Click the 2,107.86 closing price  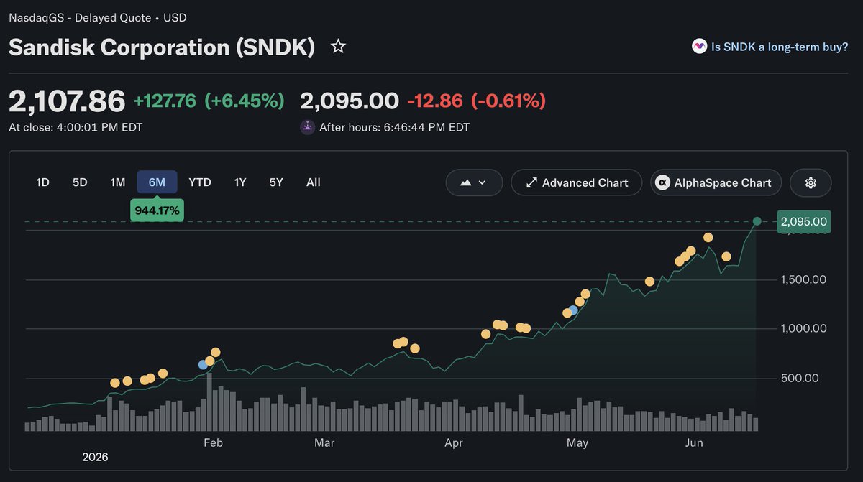click(67, 101)
